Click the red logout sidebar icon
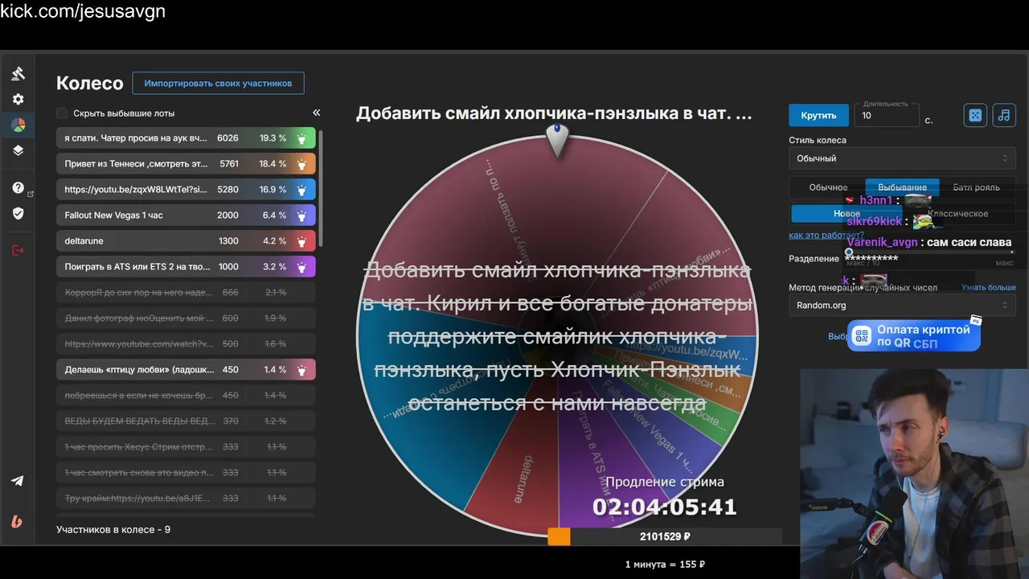This screenshot has height=579, width=1029. tap(18, 250)
